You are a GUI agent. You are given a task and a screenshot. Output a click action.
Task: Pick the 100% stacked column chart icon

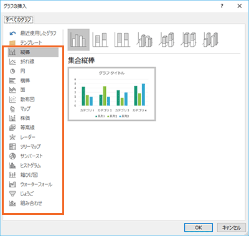coord(122,40)
